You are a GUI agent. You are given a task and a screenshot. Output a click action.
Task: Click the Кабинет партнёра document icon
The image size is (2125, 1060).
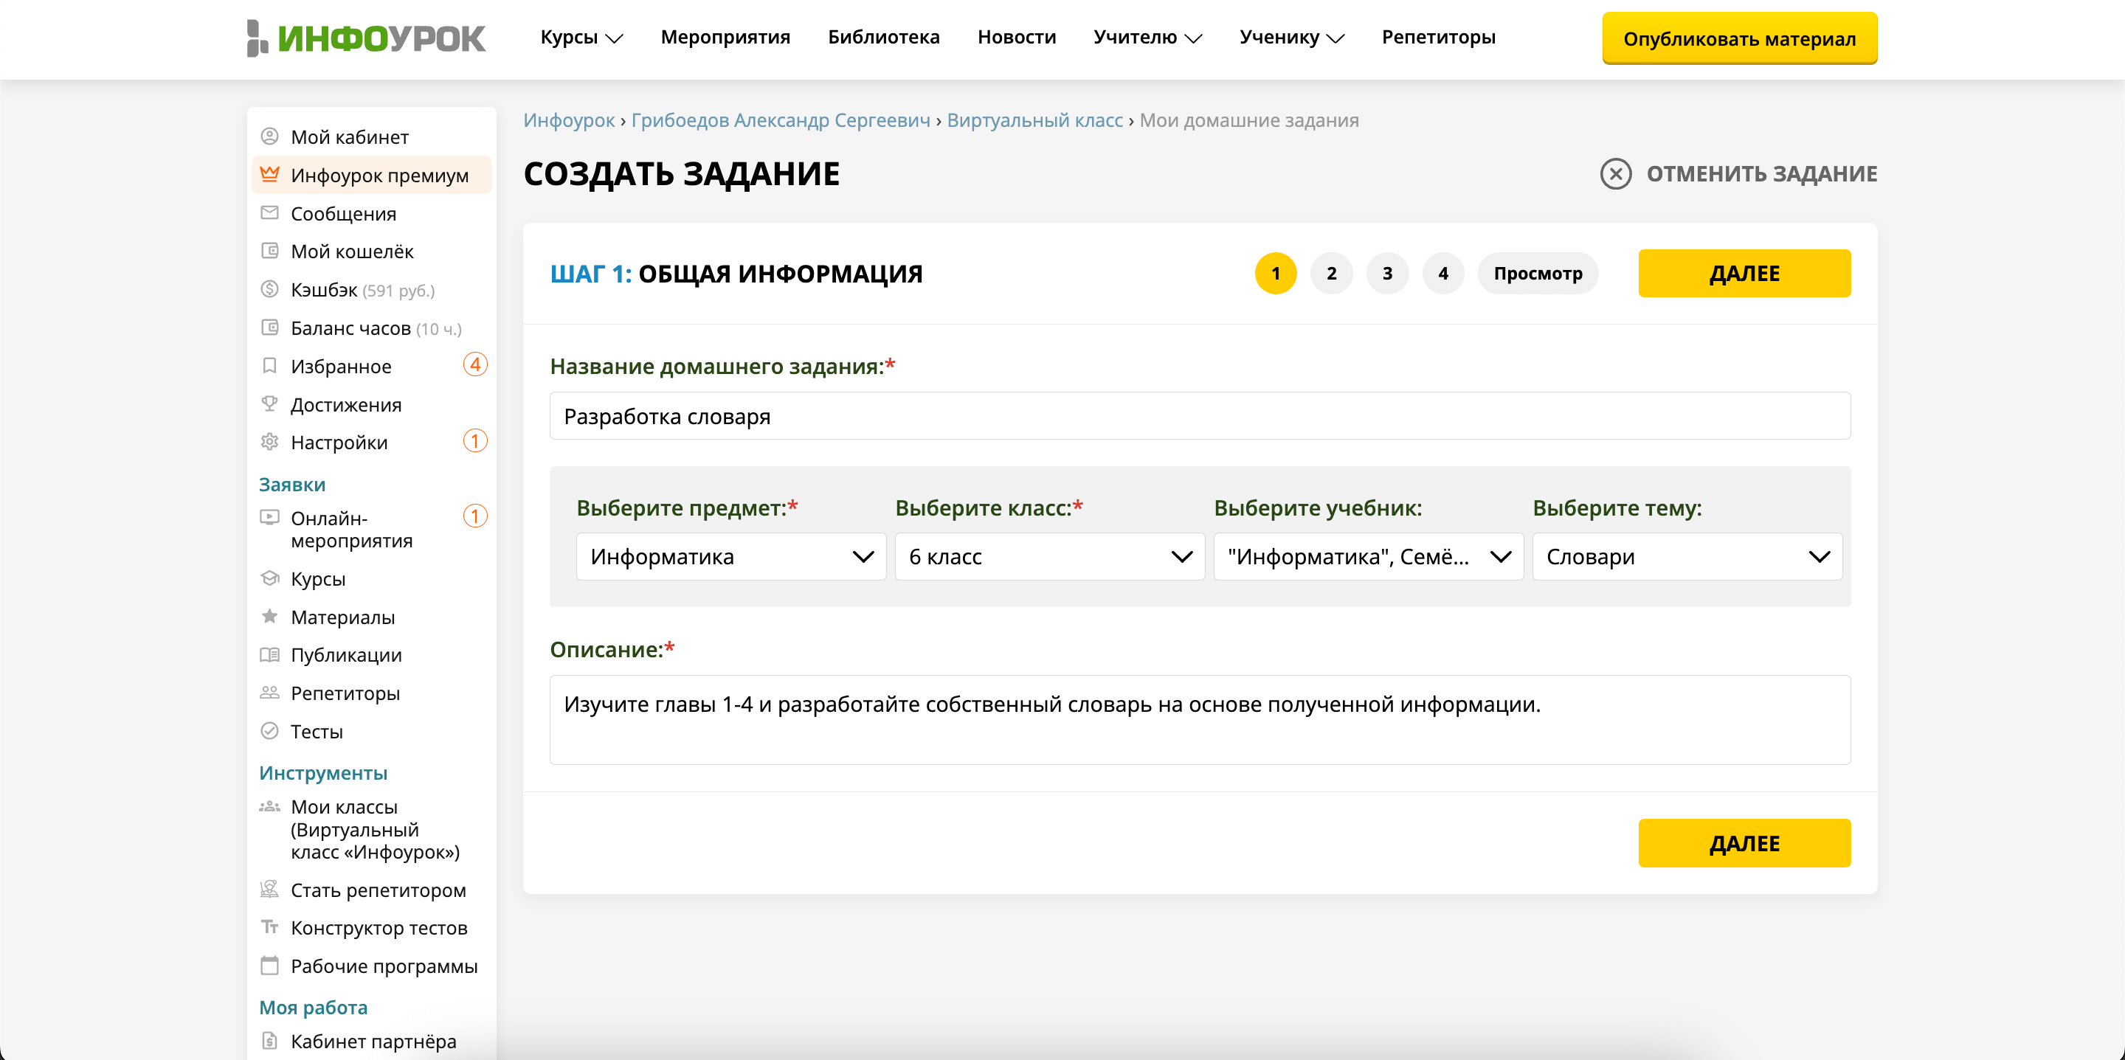(270, 1040)
